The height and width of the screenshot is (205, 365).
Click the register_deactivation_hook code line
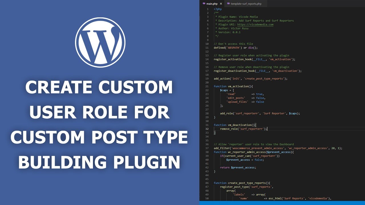257,71
